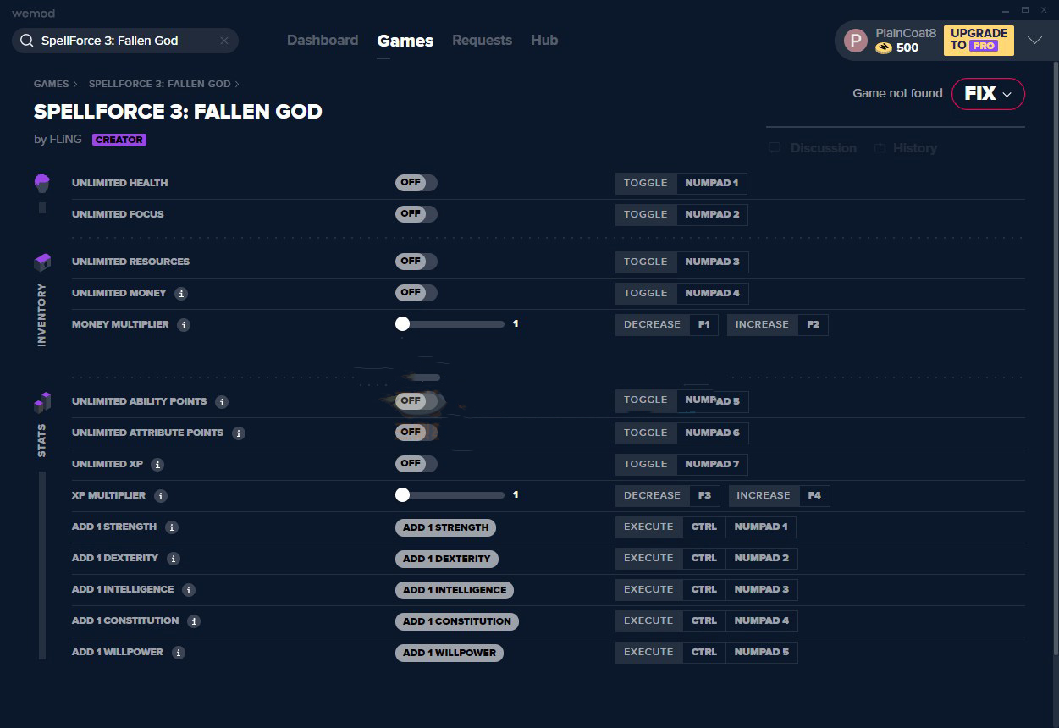Click F2 increase hotkey for Money Multiplier
This screenshot has height=728, width=1059.
click(813, 324)
